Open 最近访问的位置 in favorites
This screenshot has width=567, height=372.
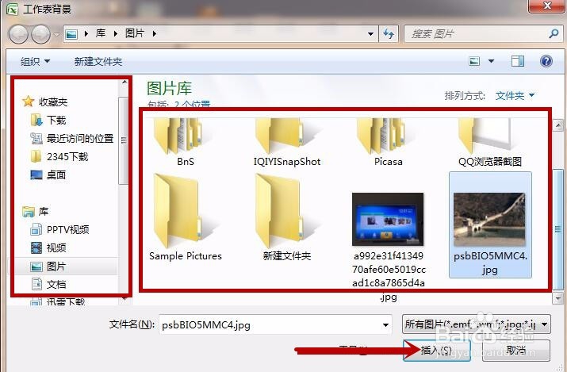point(80,139)
